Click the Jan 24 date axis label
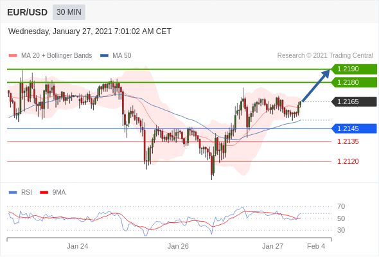The height and width of the screenshot is (257, 379). pos(78,246)
